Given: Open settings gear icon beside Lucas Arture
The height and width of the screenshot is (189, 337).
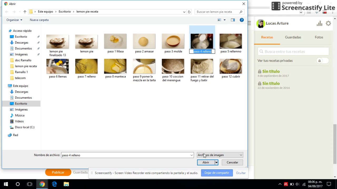Looking at the screenshot, I should 328,23.
